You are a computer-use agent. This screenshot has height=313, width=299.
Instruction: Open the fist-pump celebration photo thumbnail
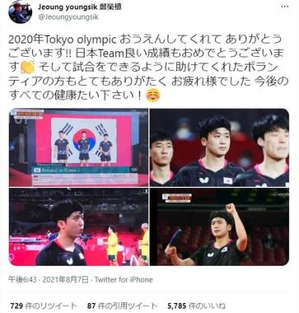pyautogui.click(x=219, y=227)
